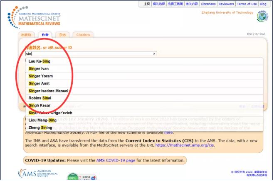Click the AMS American Mathematical Society logo
Viewport: 274px width, 181px height.
click(38, 173)
